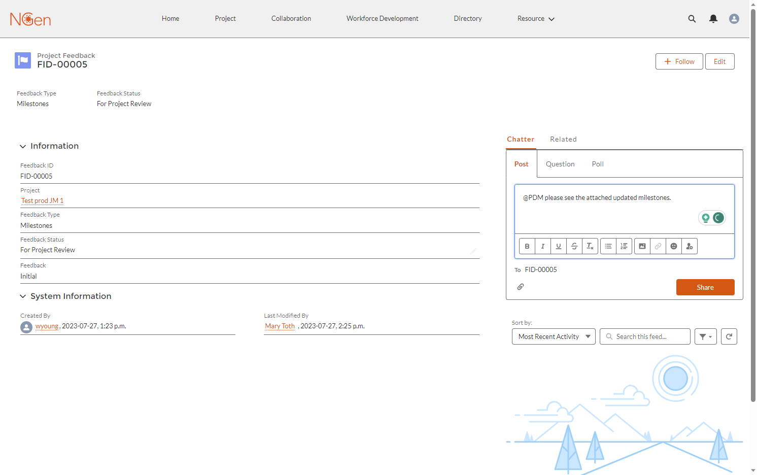The width and height of the screenshot is (757, 475).
Task: Select the Poll tab in the publisher
Action: click(598, 164)
